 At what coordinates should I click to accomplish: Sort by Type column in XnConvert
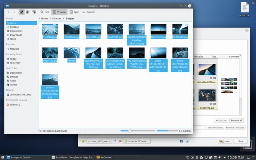pos(219,57)
